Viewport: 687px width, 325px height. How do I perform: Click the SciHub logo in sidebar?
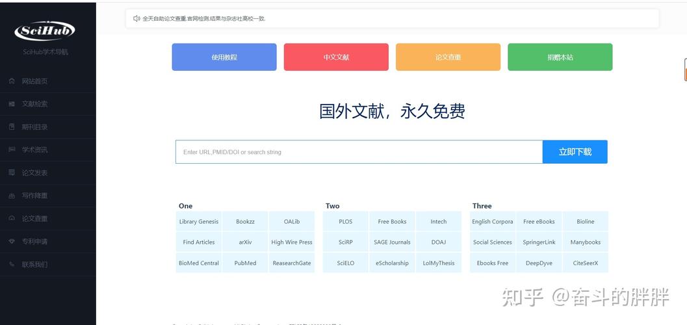click(x=45, y=31)
